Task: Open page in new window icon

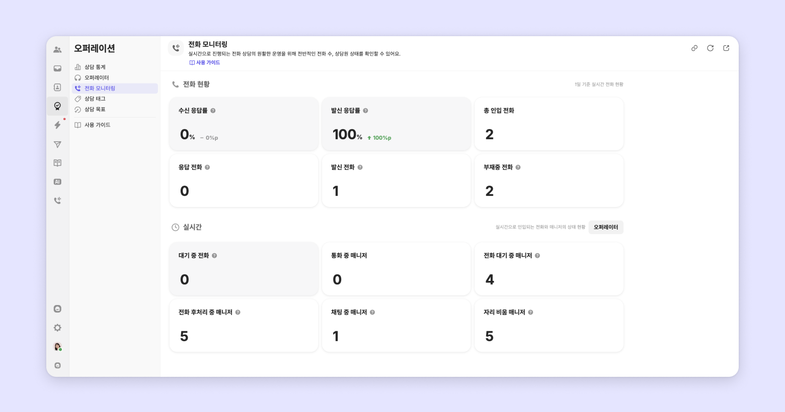Action: [726, 48]
